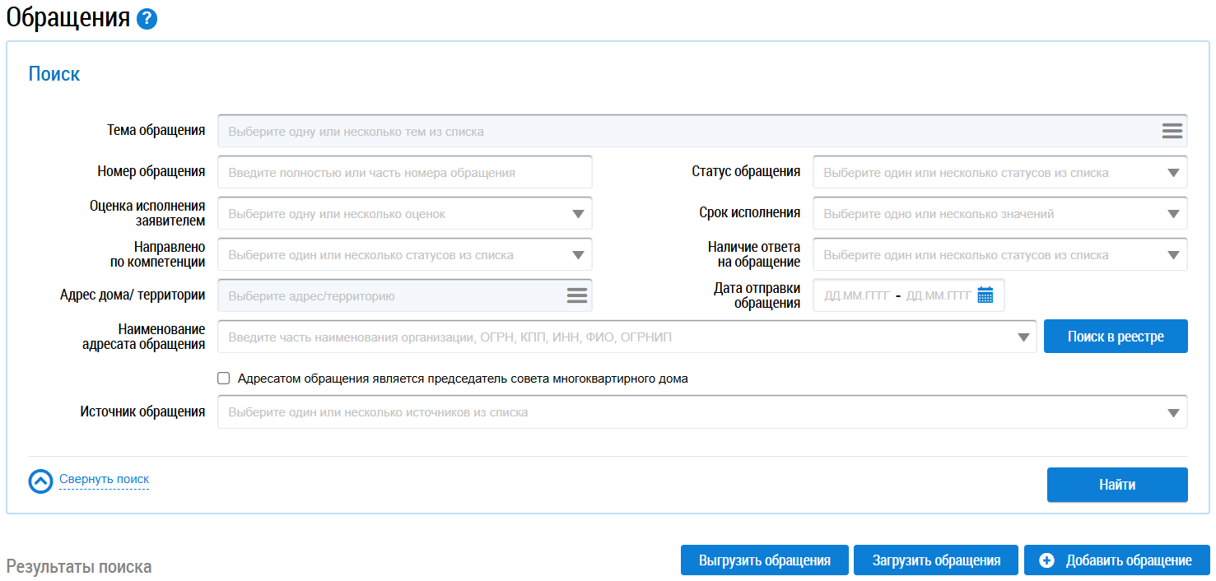The image size is (1216, 581).
Task: Open Направлено по компетенции dropdown
Action: tap(578, 255)
